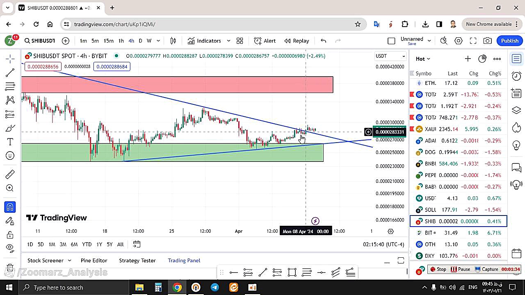Viewport: 525px width, 295px height.
Task: Open the object tree layers panel
Action: (516, 111)
